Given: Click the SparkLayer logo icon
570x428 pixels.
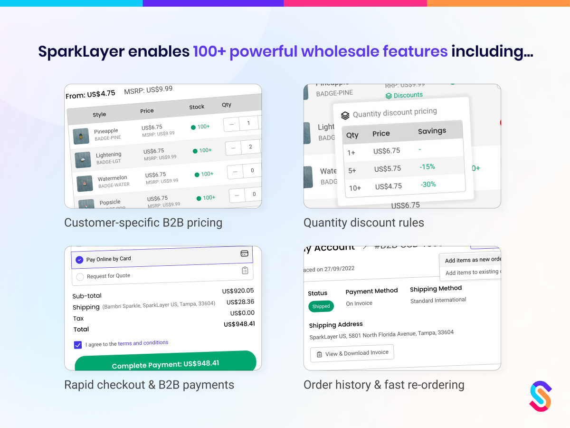Looking at the screenshot, I should click(x=541, y=396).
